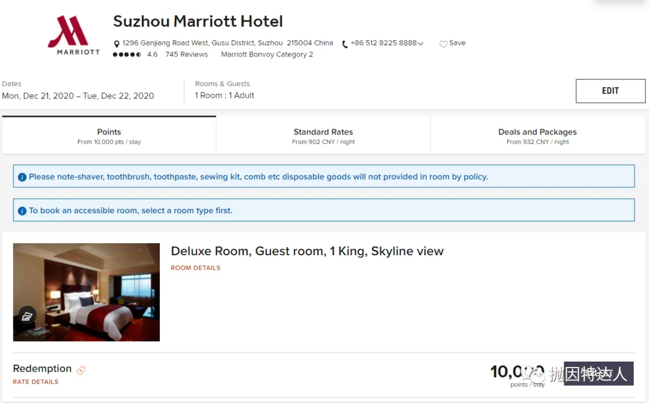Switch to the Points tab
Screen dimensions: 649x403
(109, 136)
